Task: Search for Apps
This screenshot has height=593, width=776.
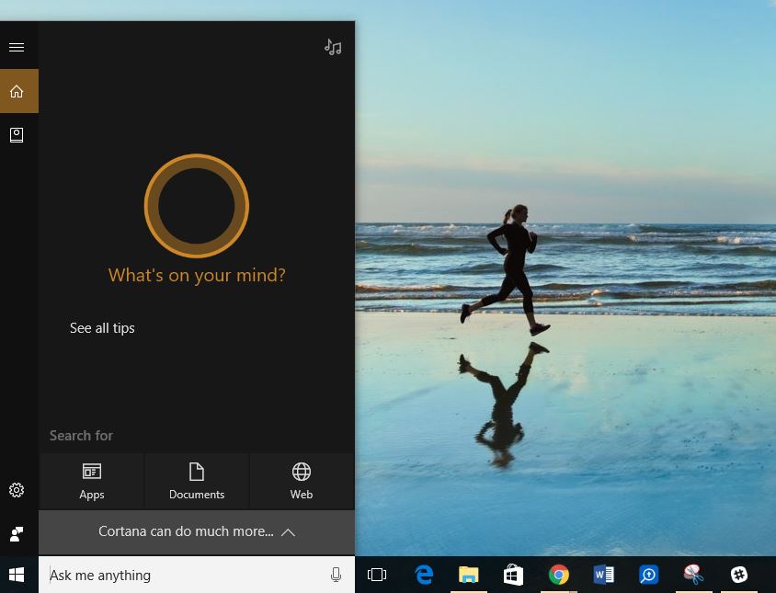Action: [x=92, y=481]
